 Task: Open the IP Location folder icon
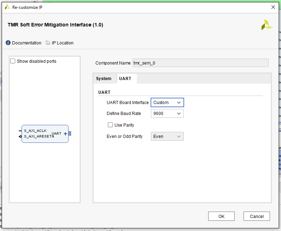tap(48, 43)
